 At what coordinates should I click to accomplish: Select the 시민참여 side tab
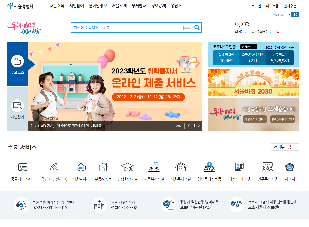click(x=17, y=109)
